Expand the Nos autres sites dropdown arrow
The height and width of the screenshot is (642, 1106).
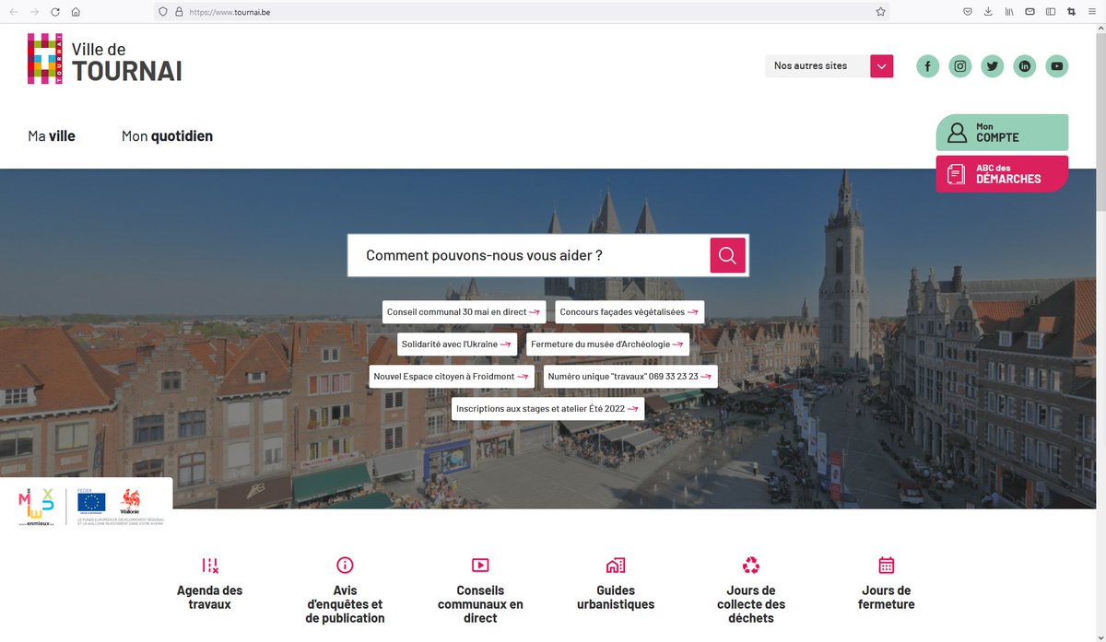coord(882,66)
